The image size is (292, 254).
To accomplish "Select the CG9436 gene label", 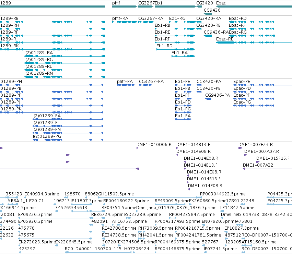I will (x=212, y=10).
